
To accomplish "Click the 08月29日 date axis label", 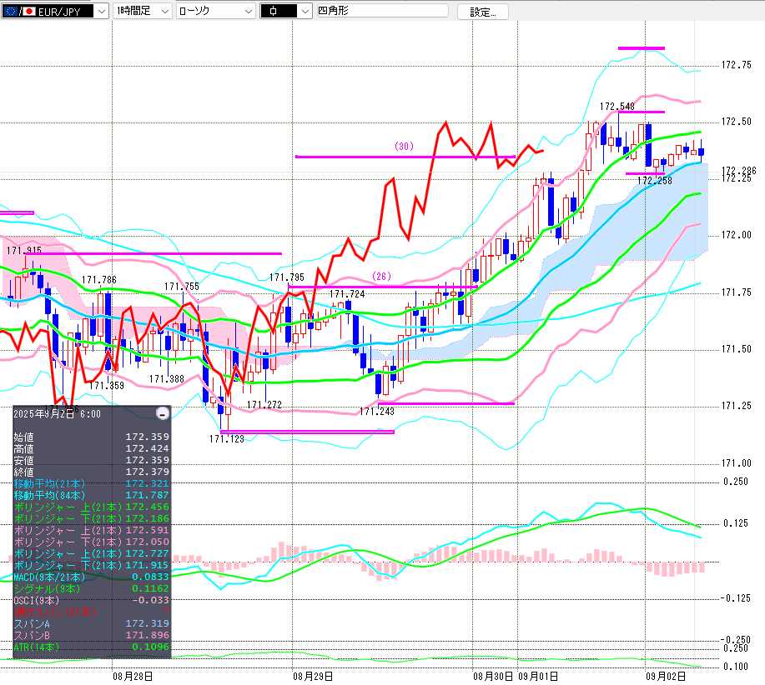I will coord(313,677).
